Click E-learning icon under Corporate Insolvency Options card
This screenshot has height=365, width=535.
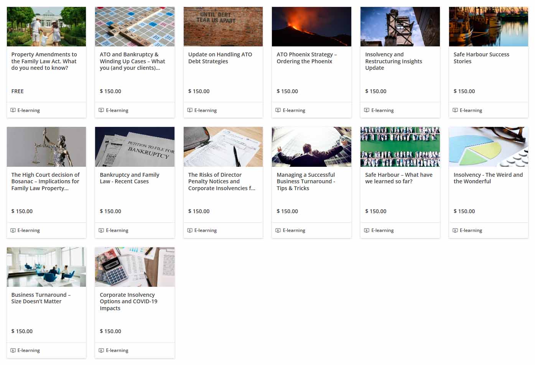click(x=102, y=350)
